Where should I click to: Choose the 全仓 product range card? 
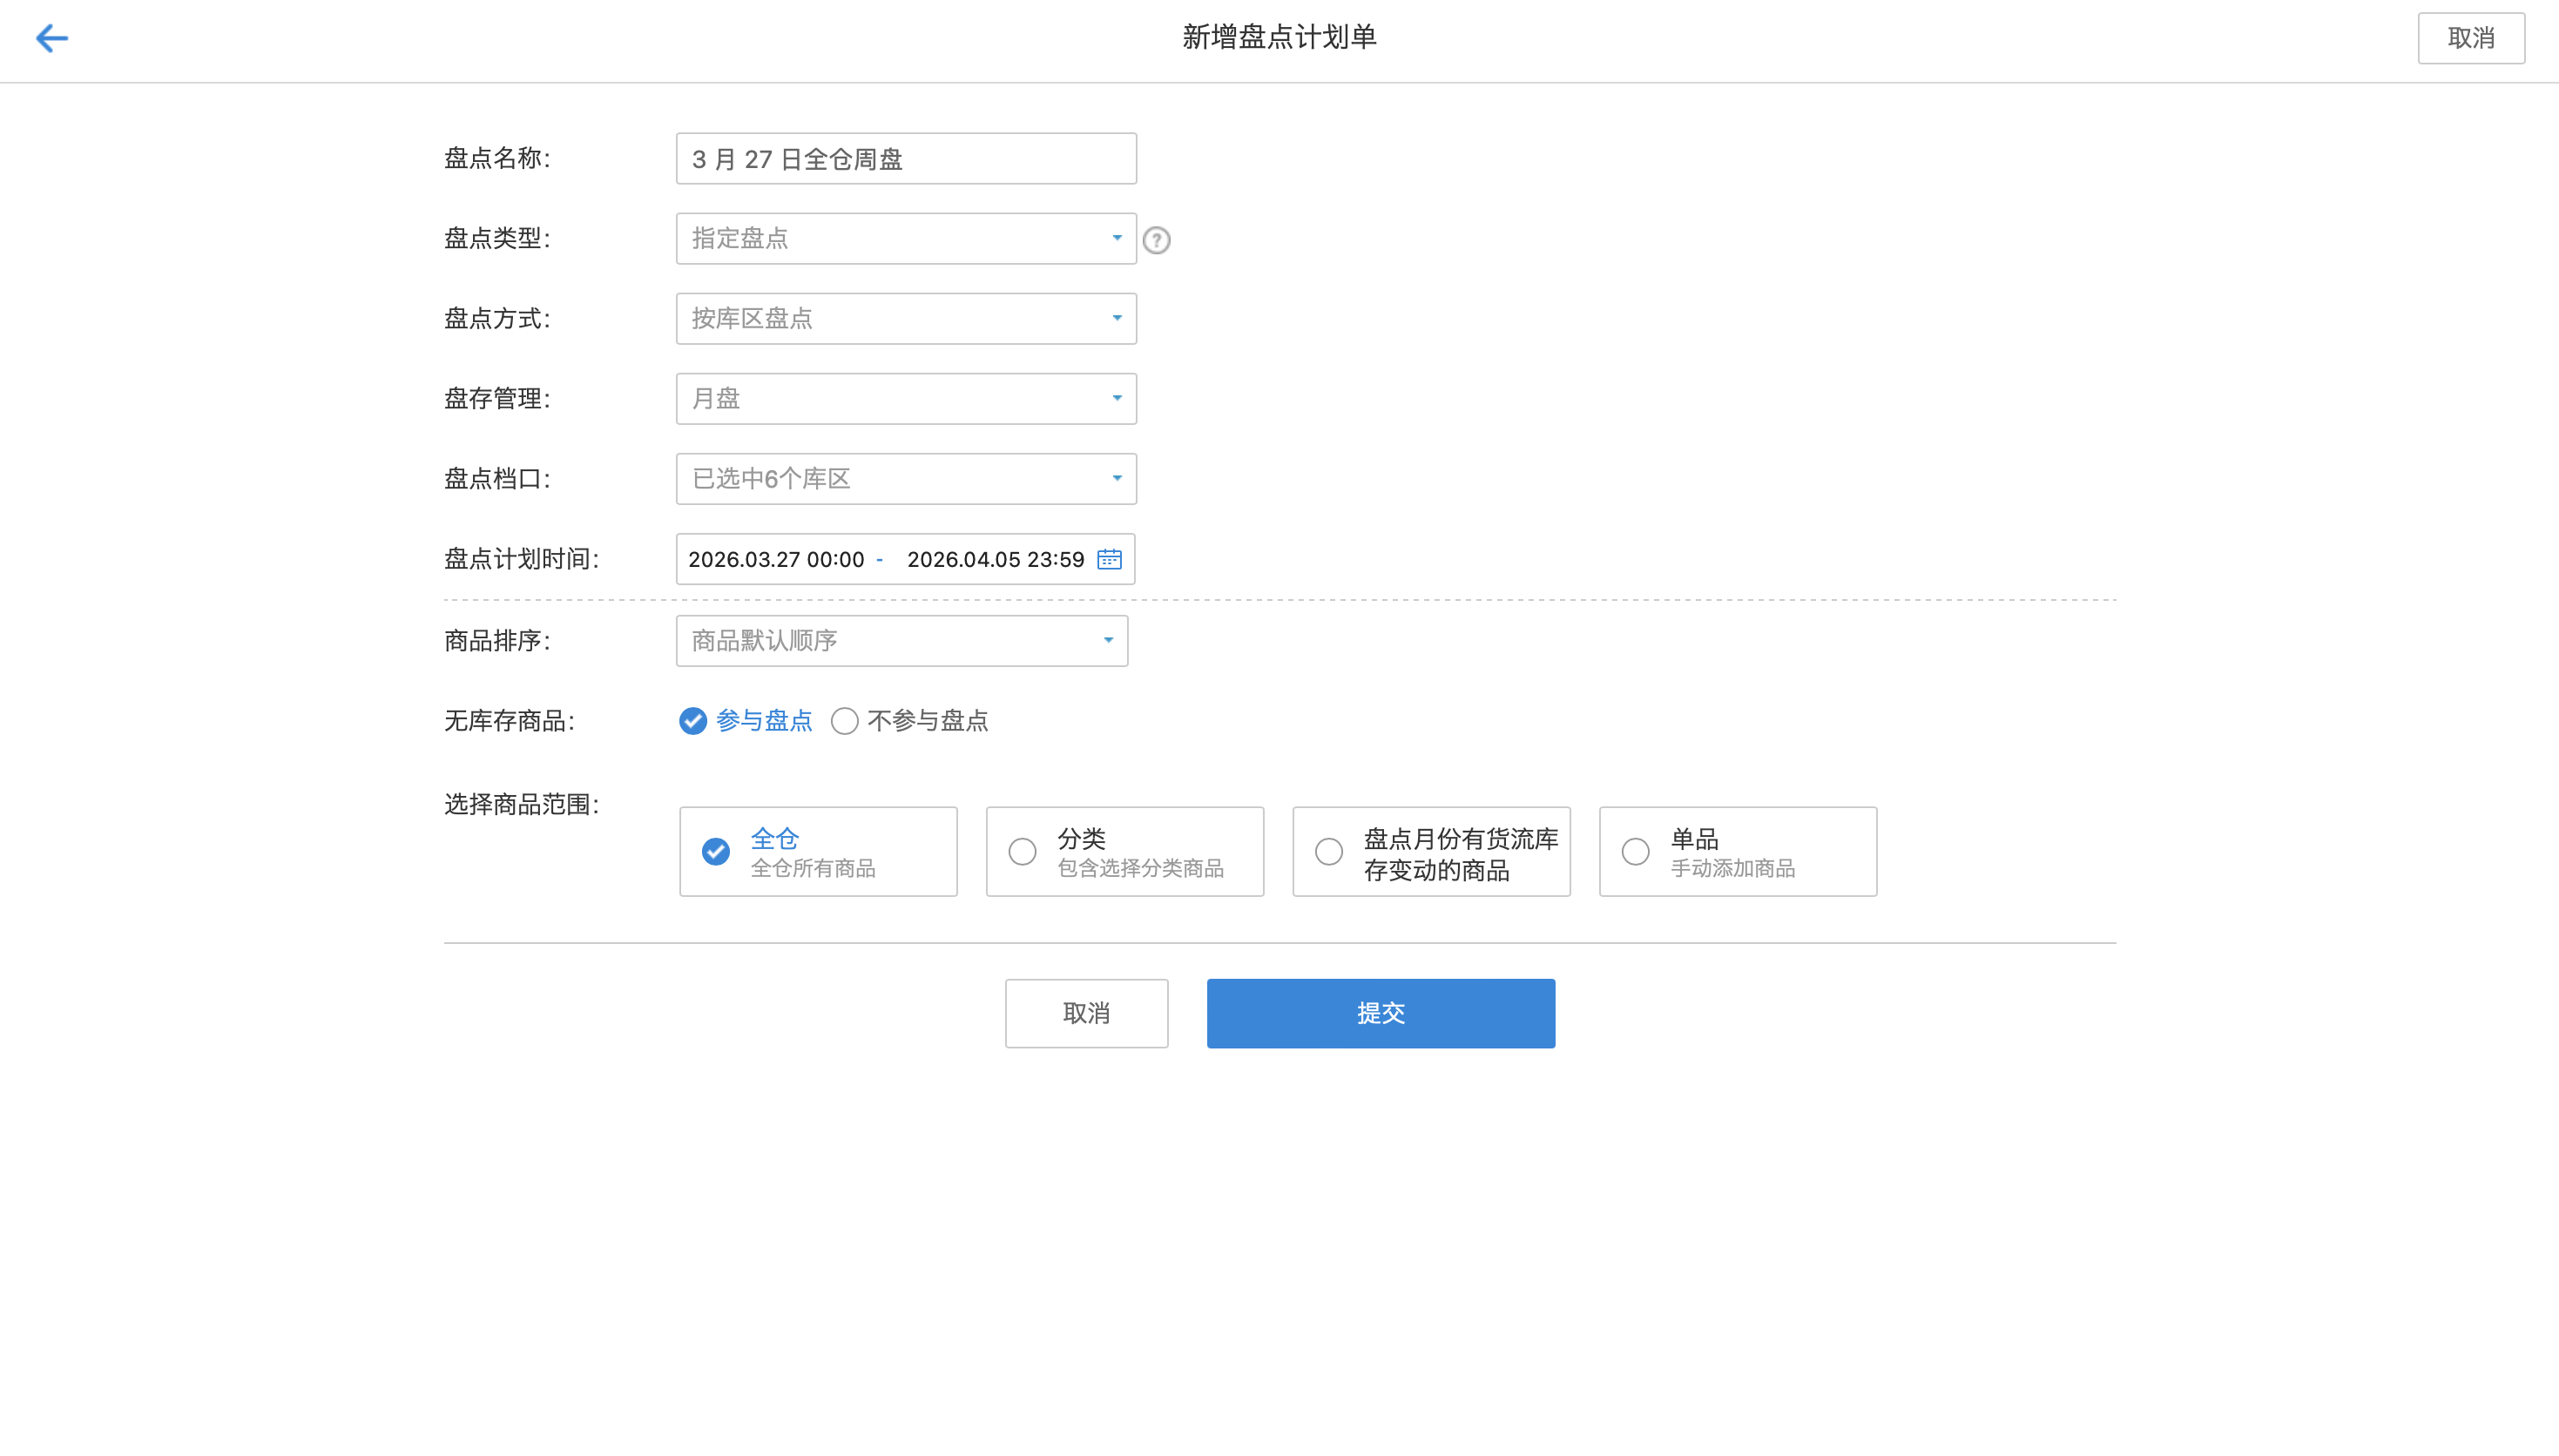pyautogui.click(x=817, y=852)
